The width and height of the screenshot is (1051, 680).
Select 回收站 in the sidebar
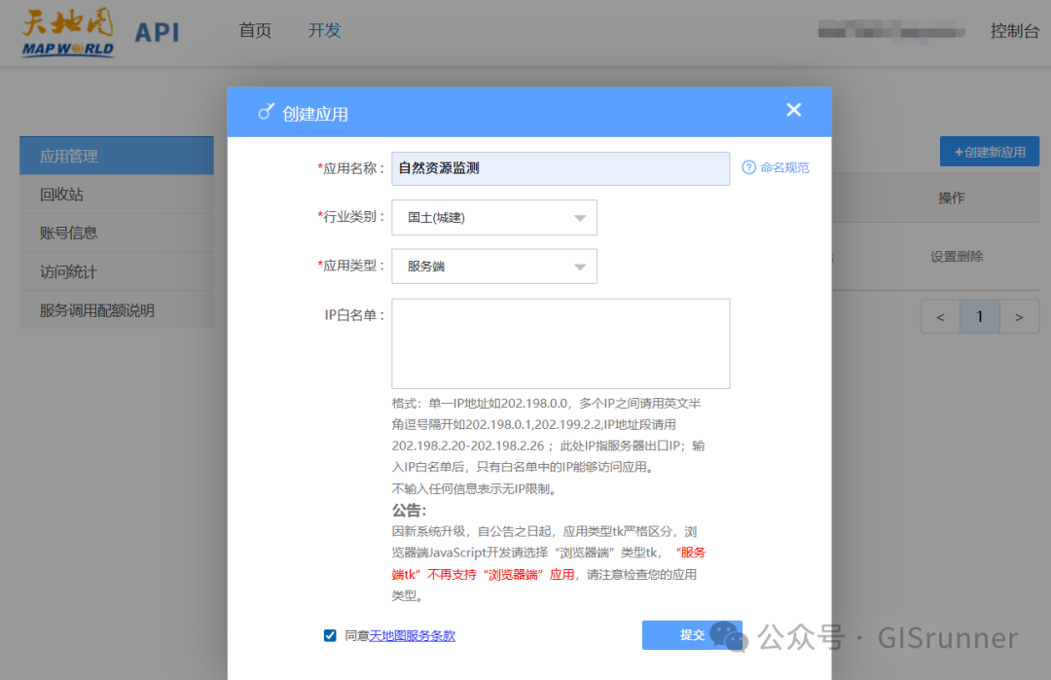117,195
